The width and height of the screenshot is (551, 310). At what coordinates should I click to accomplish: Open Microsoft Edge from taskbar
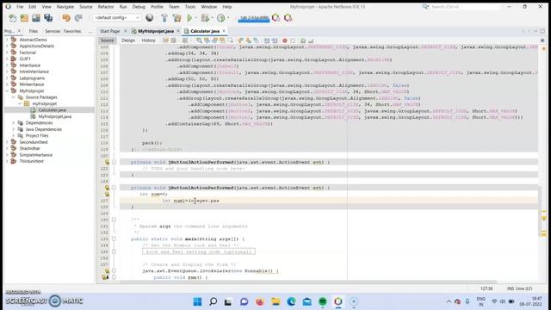pyautogui.click(x=291, y=301)
